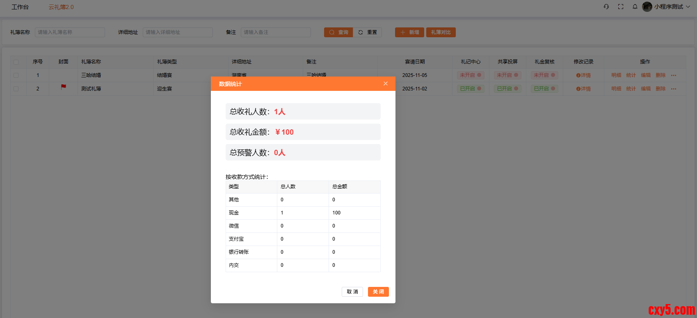Viewport: 697px width, 318px height.
Task: Click the headset support icon
Action: (606, 7)
